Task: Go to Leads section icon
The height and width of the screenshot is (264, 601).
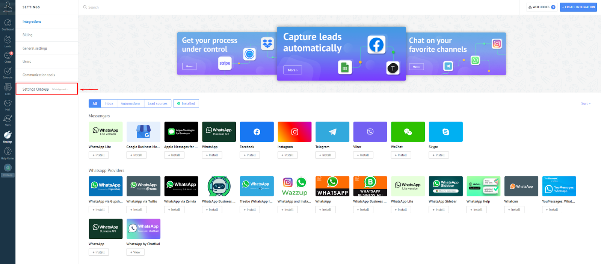Action: click(8, 41)
